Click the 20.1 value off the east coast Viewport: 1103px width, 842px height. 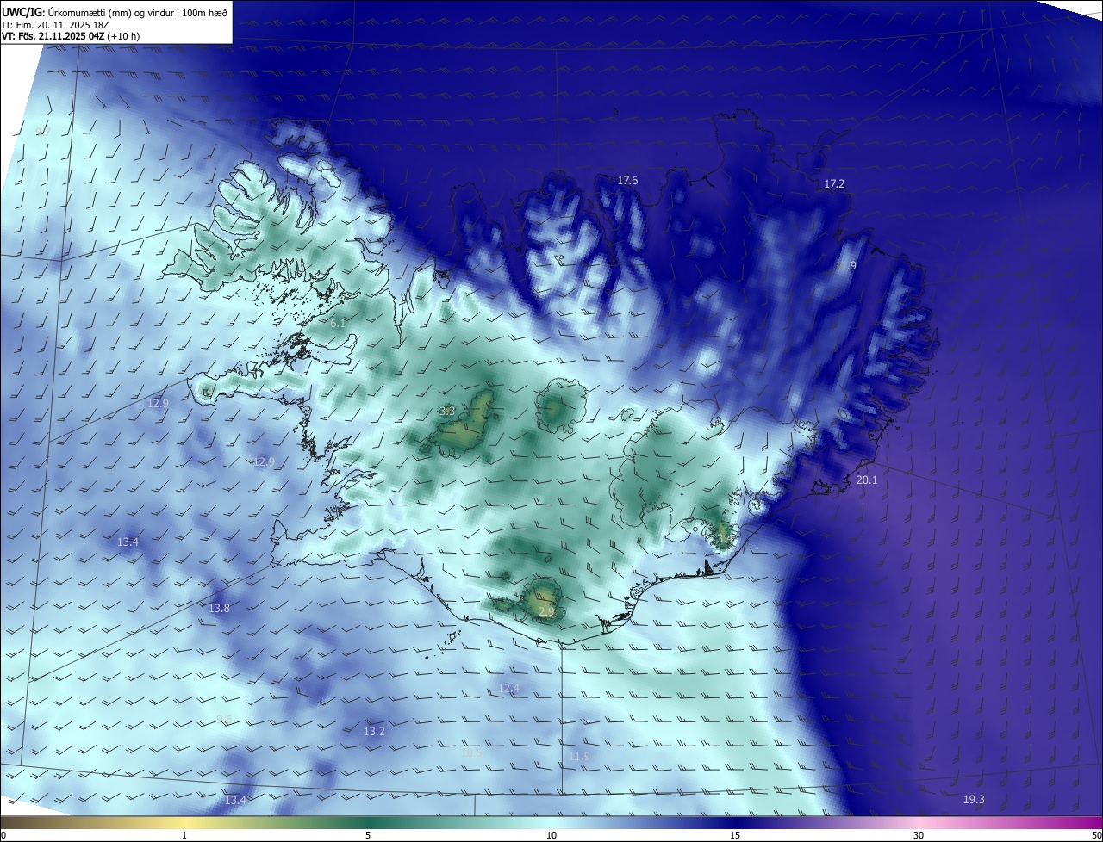pos(867,480)
